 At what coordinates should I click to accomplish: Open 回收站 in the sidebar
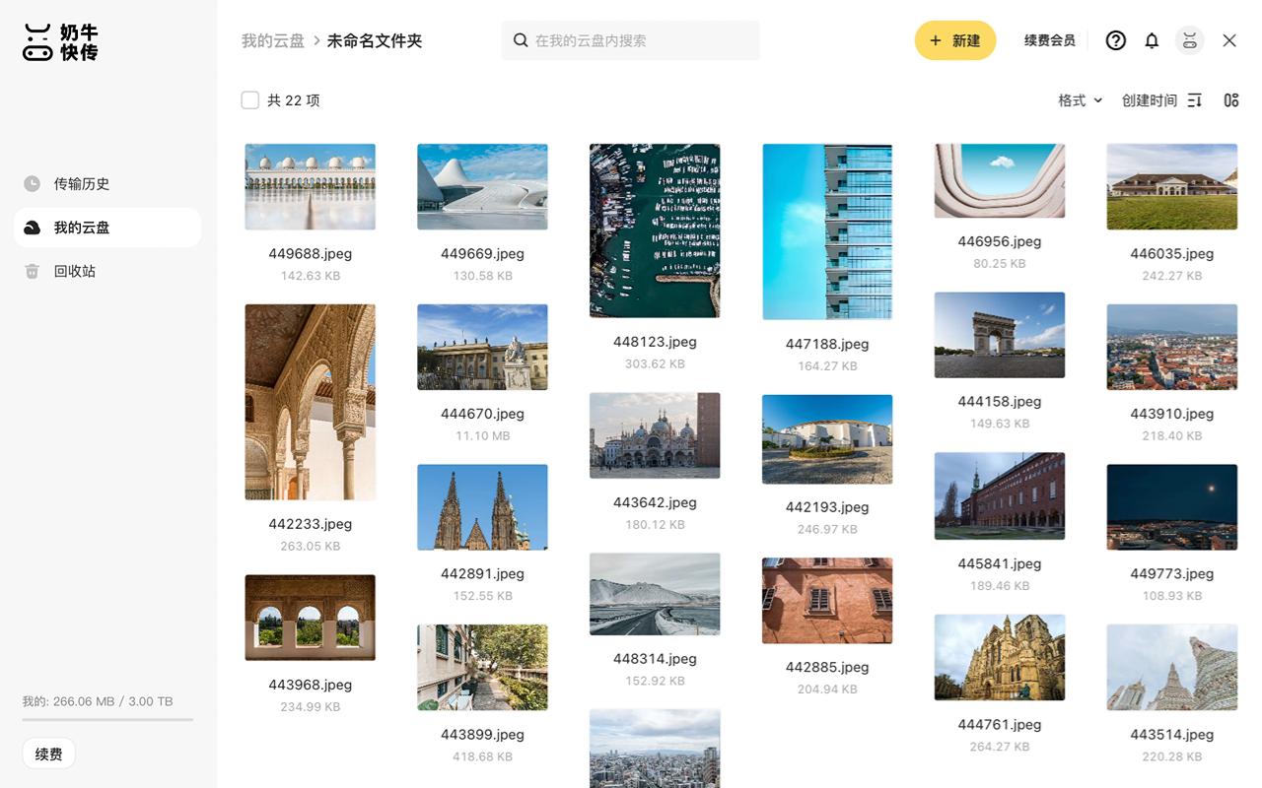107,271
